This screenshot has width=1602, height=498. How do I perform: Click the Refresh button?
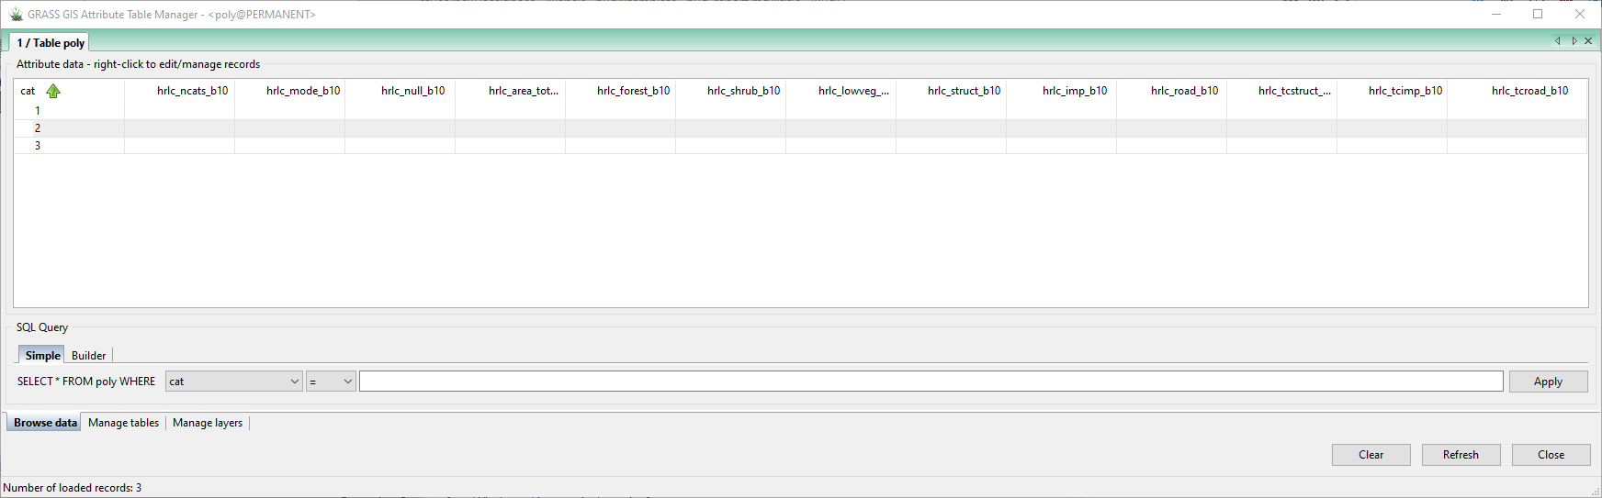tap(1461, 455)
